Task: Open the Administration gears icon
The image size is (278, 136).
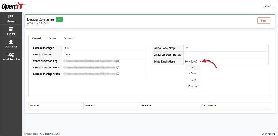Action: (11, 55)
